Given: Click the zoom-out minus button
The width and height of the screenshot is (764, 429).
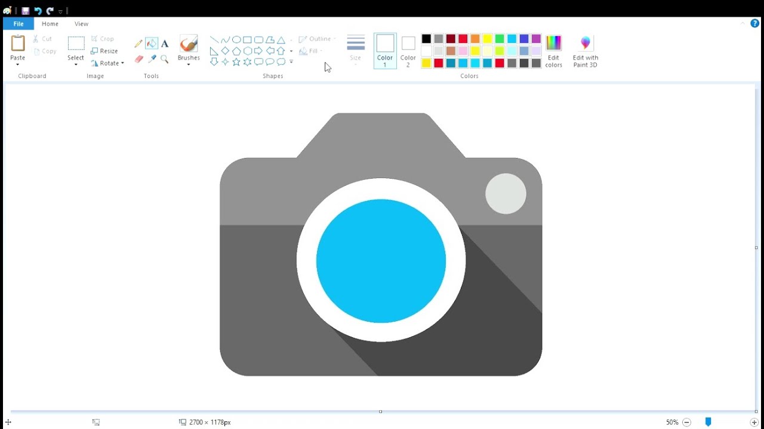Looking at the screenshot, I should tap(687, 422).
